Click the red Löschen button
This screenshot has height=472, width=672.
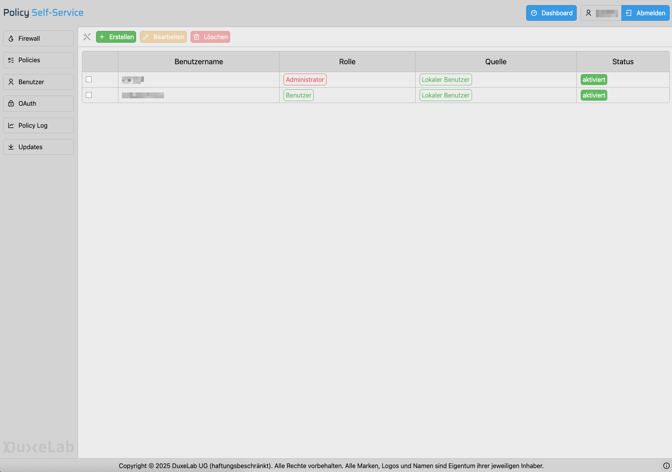click(210, 37)
